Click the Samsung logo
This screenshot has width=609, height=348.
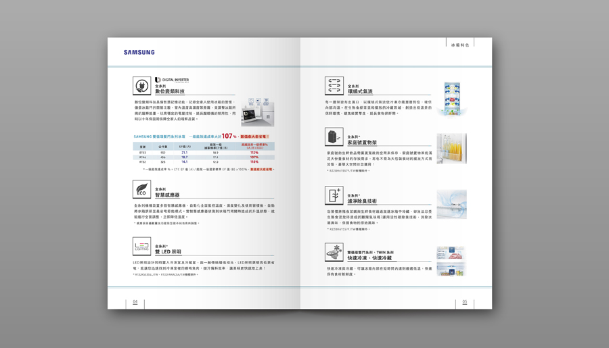tap(139, 52)
